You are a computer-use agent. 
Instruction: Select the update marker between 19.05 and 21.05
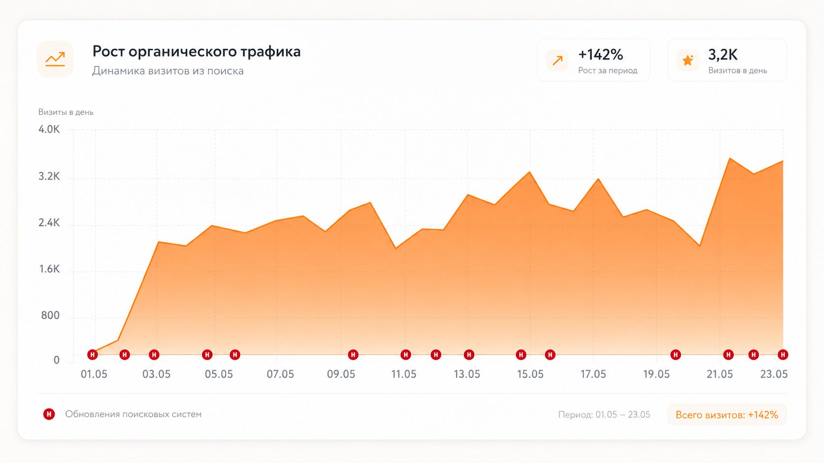tap(676, 355)
